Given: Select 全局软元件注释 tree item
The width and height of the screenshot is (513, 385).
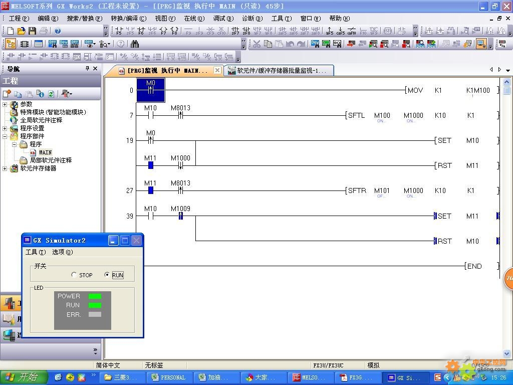Looking at the screenshot, I should [x=41, y=120].
